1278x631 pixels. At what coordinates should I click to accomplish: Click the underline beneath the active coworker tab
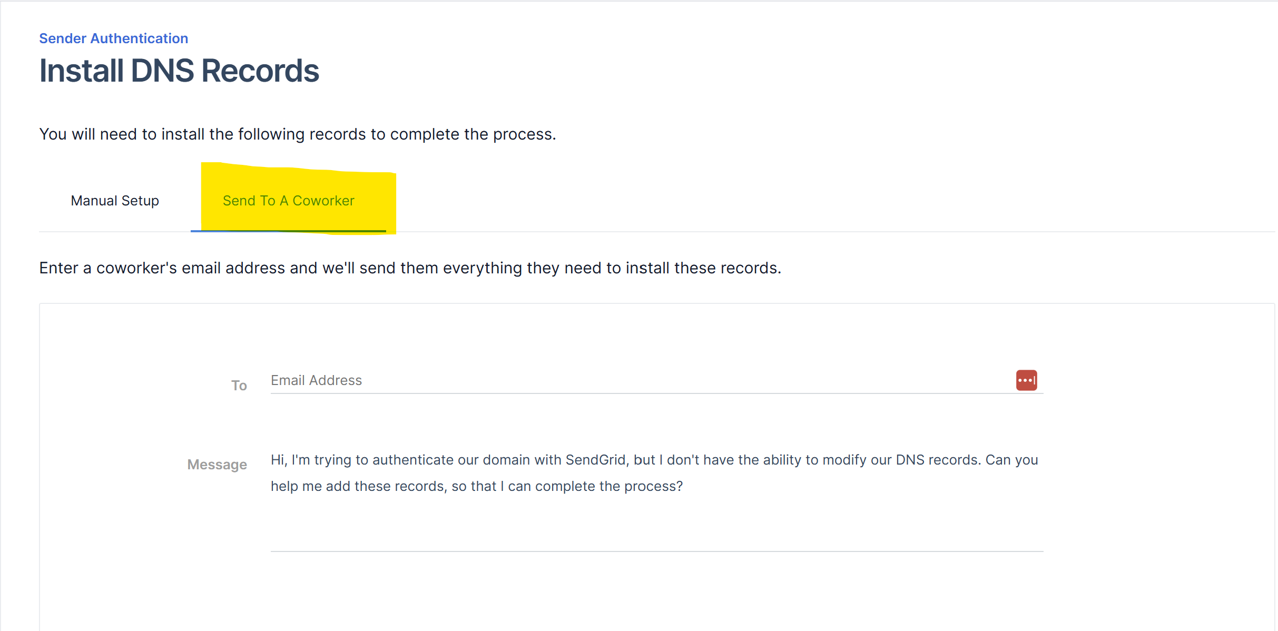tap(288, 231)
